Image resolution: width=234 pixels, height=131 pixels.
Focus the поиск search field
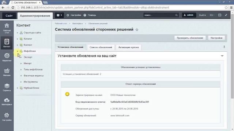tap(159, 15)
